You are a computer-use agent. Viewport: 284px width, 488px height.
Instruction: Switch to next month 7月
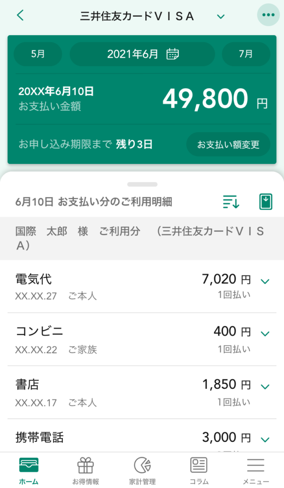[246, 54]
